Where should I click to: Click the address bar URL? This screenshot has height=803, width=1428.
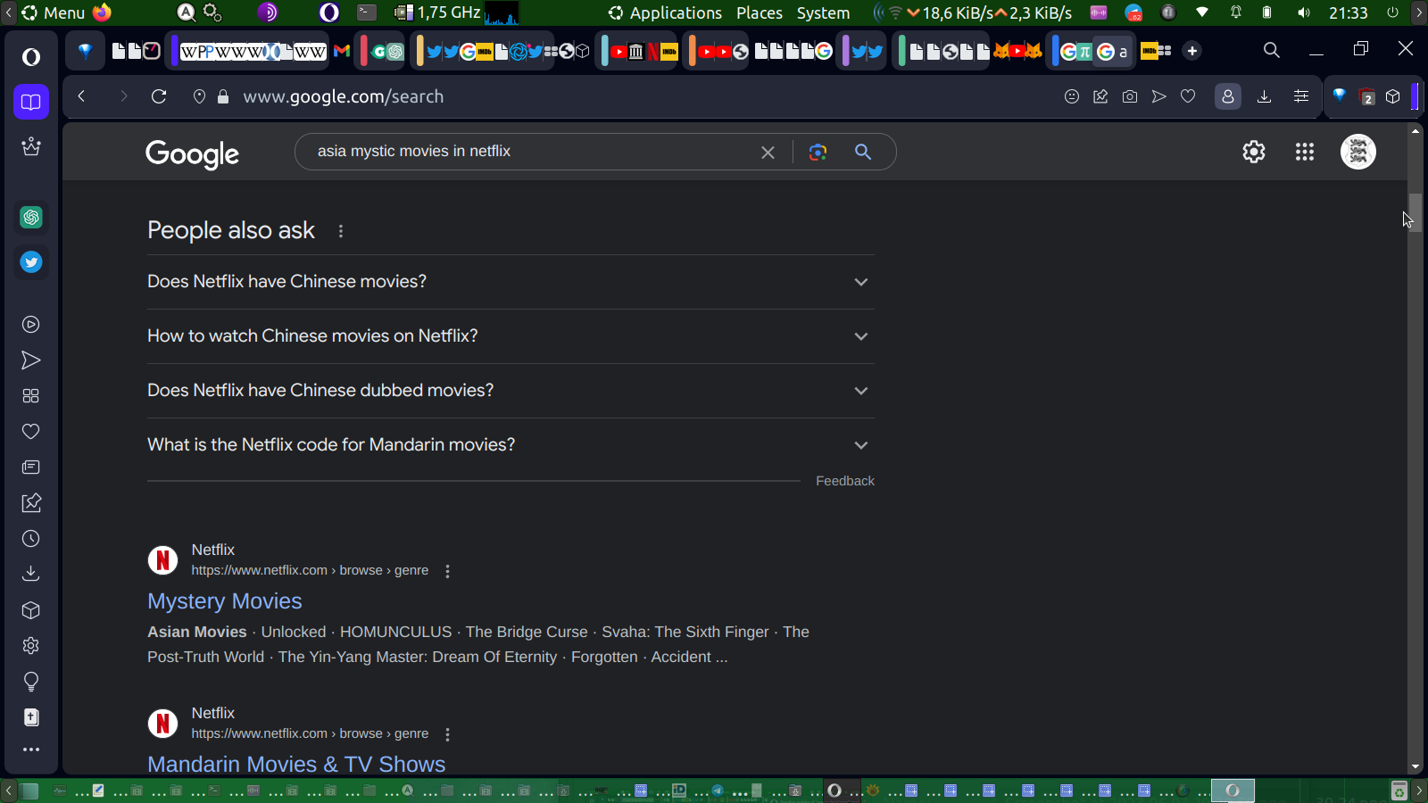point(344,96)
